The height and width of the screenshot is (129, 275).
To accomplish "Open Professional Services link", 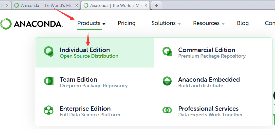I will [x=208, y=109].
